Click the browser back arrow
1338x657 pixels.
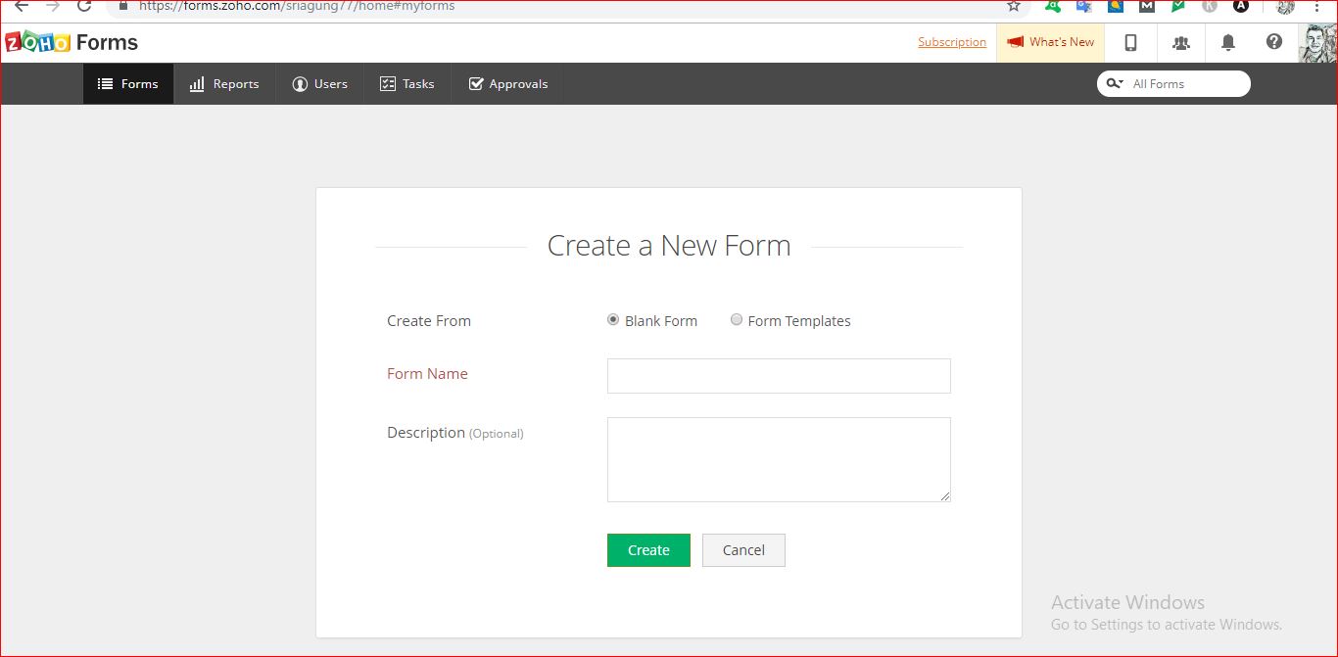click(x=21, y=6)
